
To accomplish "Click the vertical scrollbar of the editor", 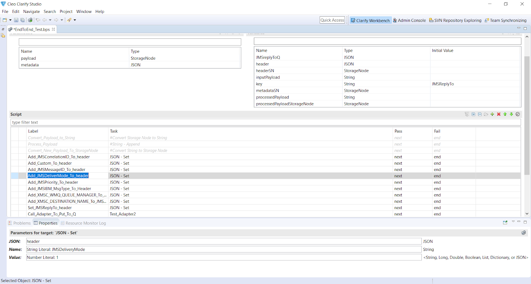I will coord(527,116).
